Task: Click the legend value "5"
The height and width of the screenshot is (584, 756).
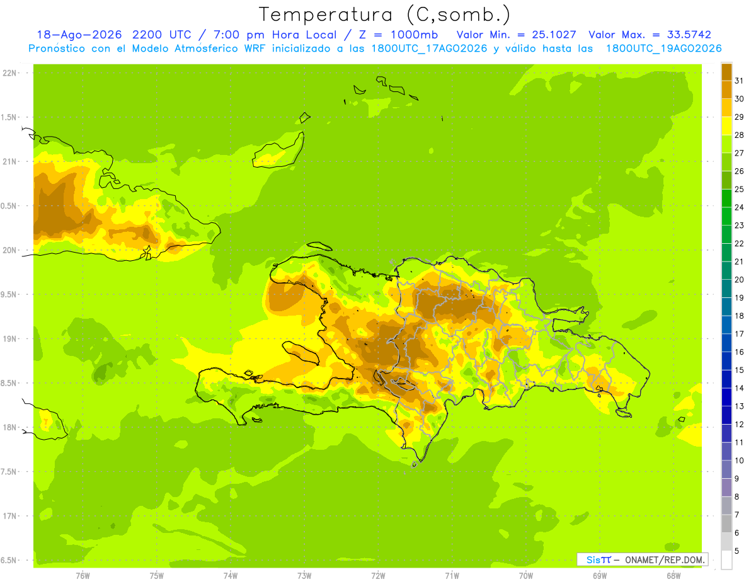Action: tap(737, 551)
